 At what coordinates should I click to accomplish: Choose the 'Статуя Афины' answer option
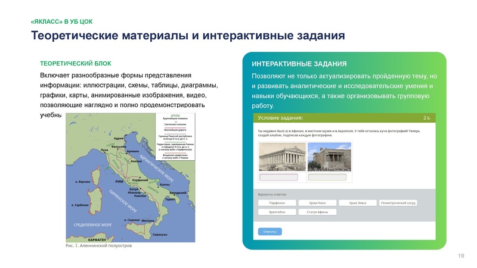tap(317, 212)
